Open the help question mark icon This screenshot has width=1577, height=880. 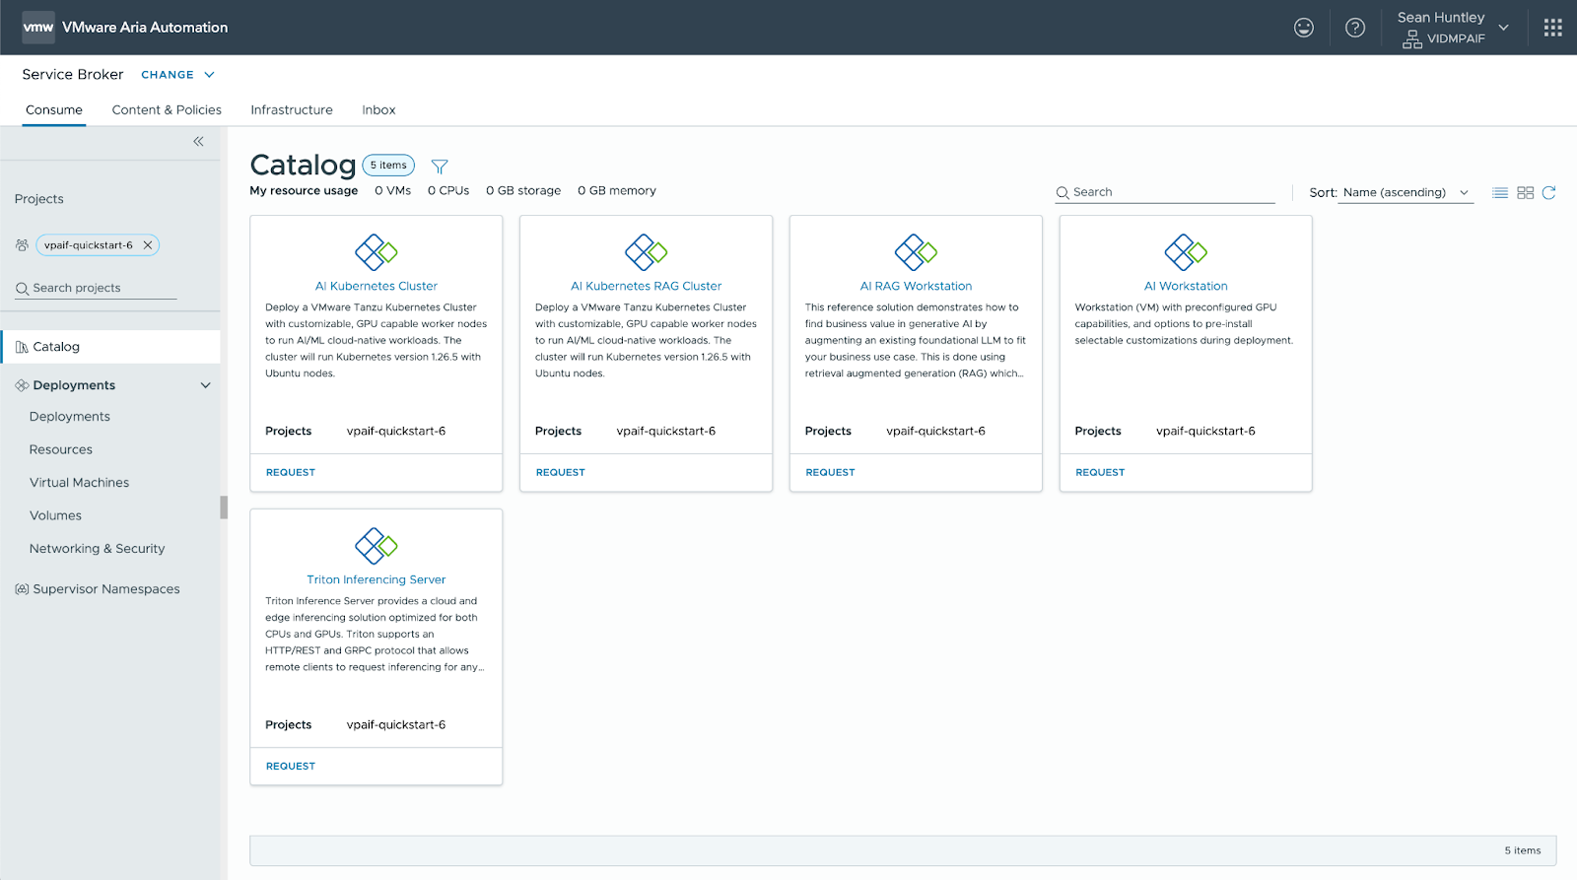pos(1355,28)
